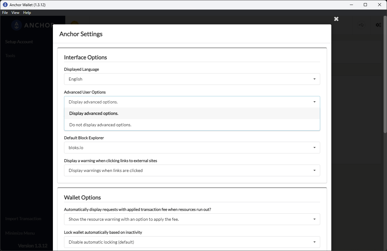
Task: Open the hardware wallet USB icon
Action: [361, 25]
